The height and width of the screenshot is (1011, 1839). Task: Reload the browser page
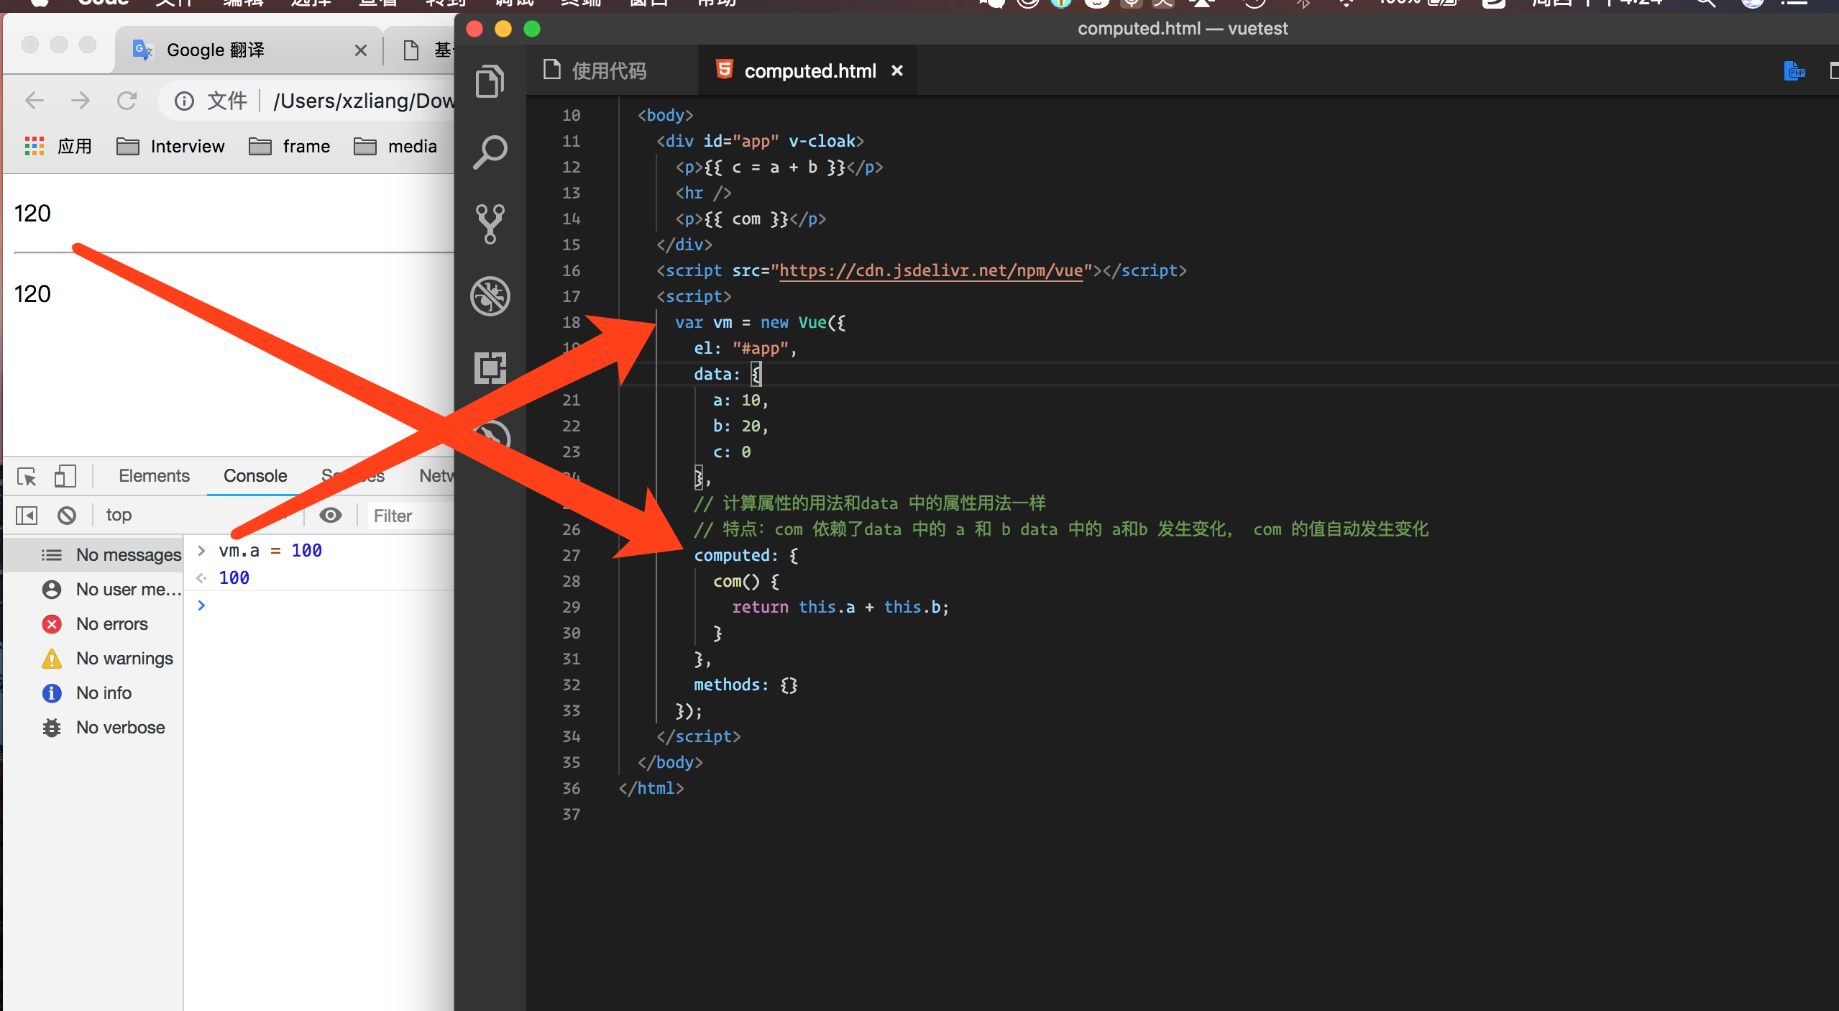[127, 101]
